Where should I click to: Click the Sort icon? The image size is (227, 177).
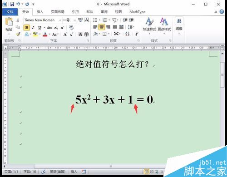tap(128, 34)
